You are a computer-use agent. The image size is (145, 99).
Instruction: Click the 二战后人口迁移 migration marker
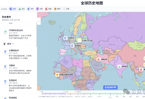coord(79,40)
